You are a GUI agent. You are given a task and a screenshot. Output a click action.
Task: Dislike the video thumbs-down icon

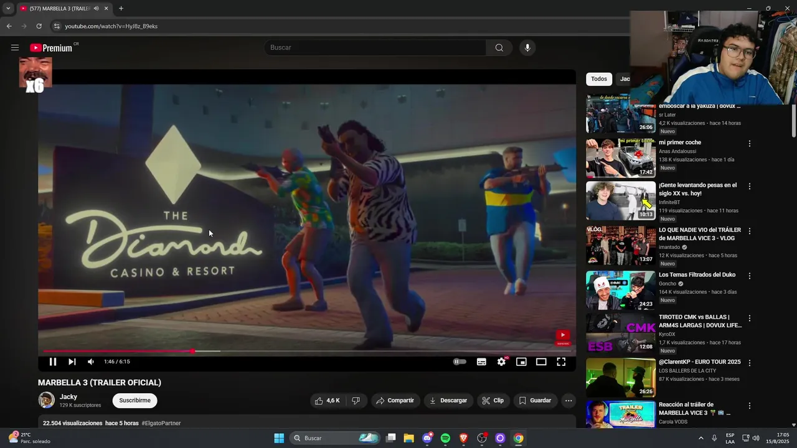pyautogui.click(x=356, y=401)
